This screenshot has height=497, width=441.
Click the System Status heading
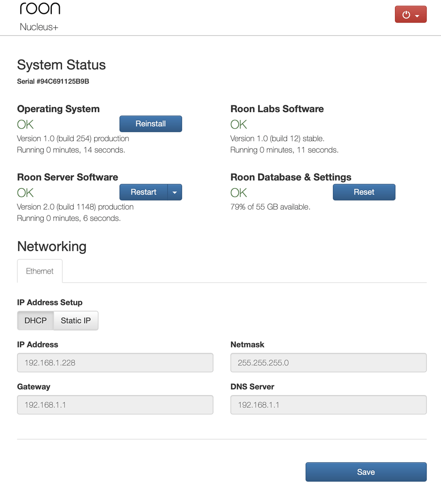pyautogui.click(x=61, y=65)
